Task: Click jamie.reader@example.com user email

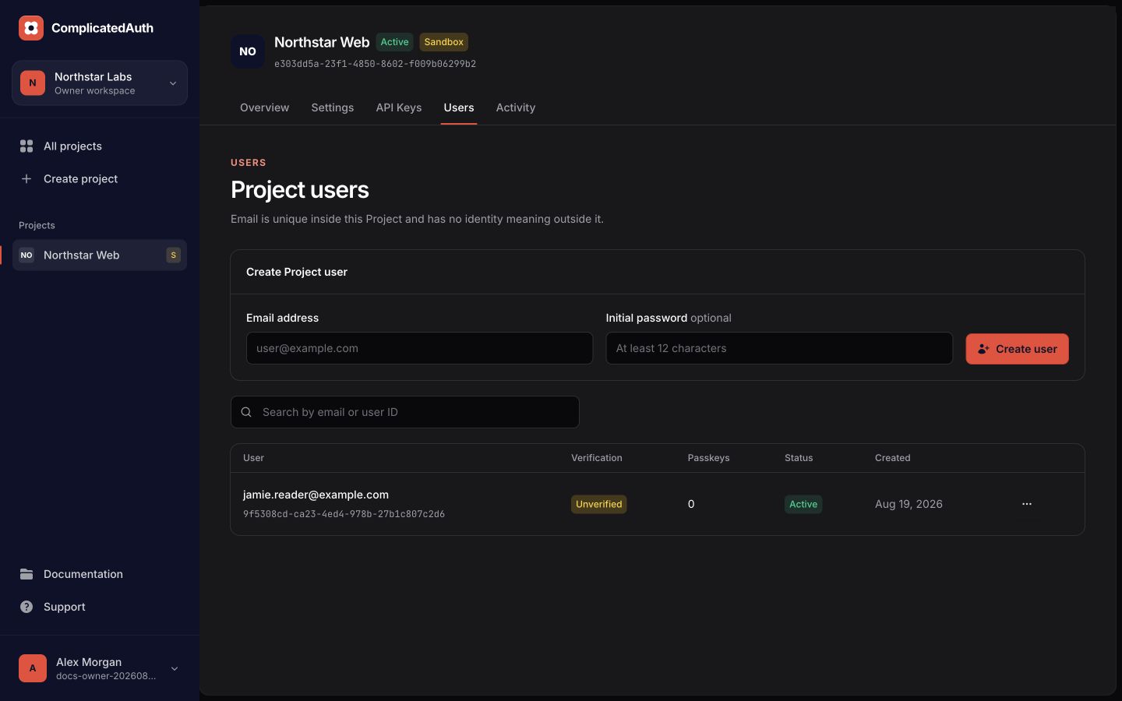Action: click(316, 495)
